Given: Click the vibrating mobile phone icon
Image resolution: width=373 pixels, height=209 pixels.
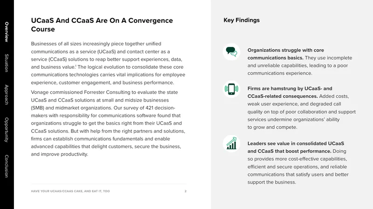Looking at the screenshot, I should (x=231, y=89).
